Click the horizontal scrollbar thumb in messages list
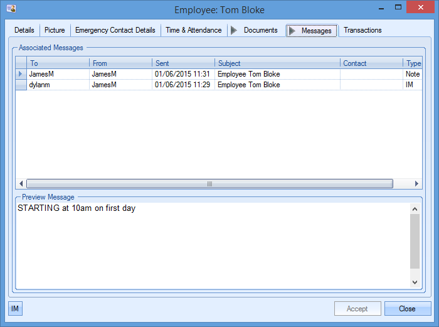This screenshot has height=327, width=439. pos(209,184)
